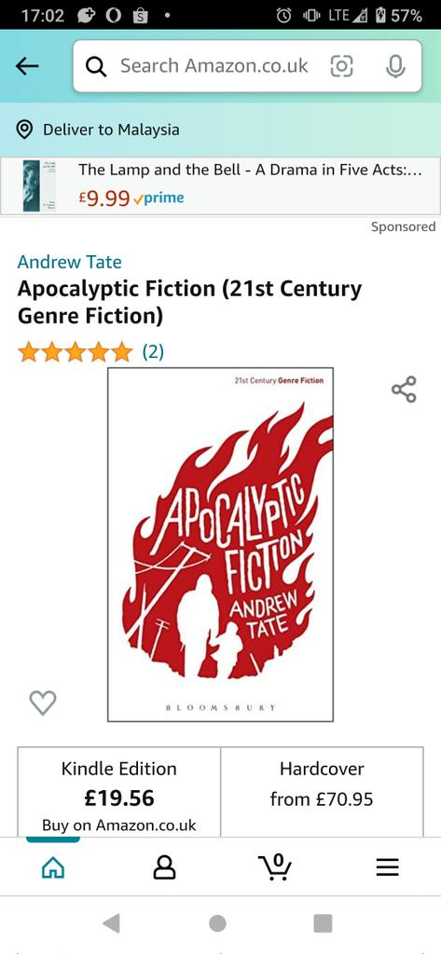Select Kindle Edition format option
The image size is (441, 954).
coord(118,792)
